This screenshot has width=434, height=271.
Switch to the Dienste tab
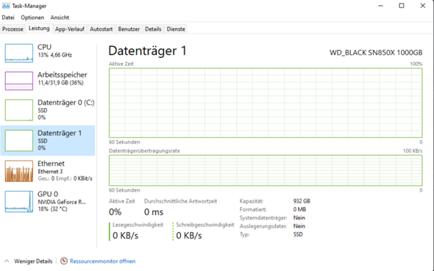[x=176, y=29]
